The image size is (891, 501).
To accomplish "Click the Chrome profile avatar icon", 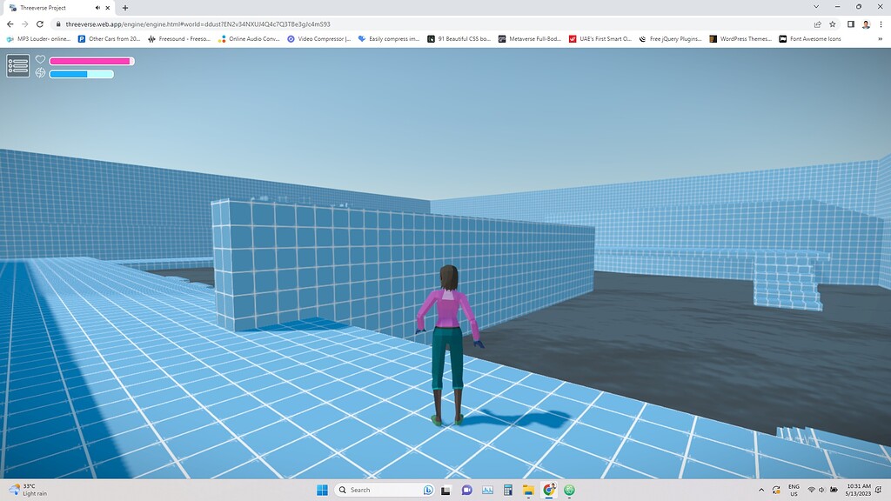I will 865,25.
